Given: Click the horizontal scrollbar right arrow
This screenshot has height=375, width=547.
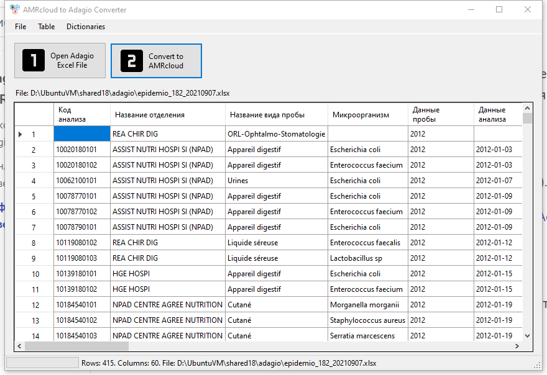Looking at the screenshot, I should 517,346.
